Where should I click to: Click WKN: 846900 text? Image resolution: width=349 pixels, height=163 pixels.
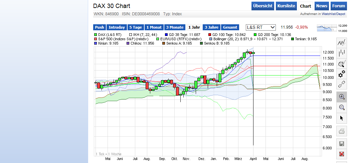107,14
